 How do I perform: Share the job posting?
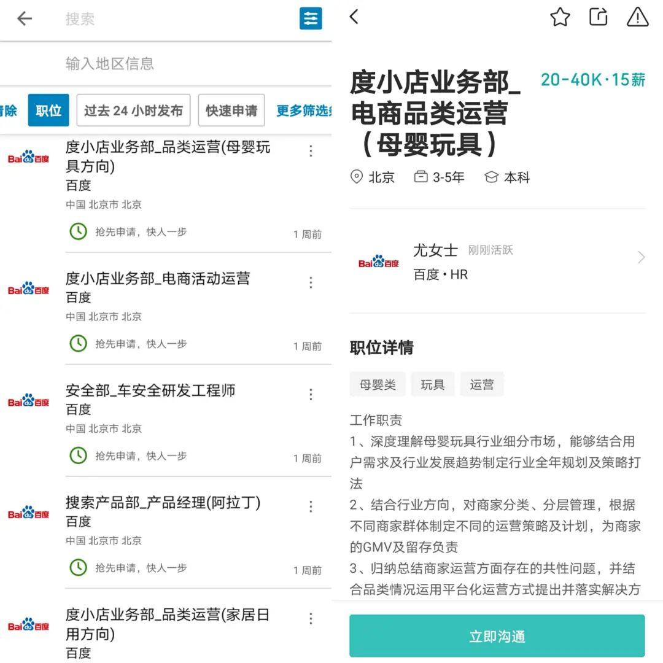599,17
